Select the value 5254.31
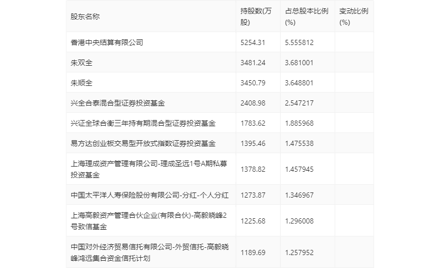The width and height of the screenshot is (440, 268). (x=253, y=42)
